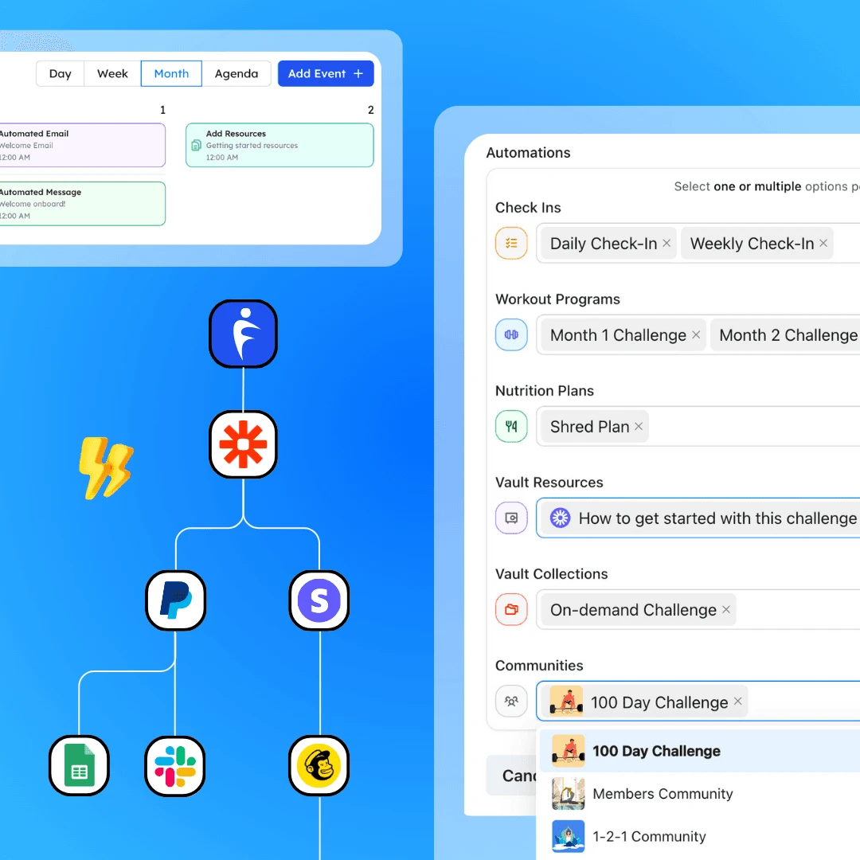Click the calendar date number 1

[x=162, y=110]
